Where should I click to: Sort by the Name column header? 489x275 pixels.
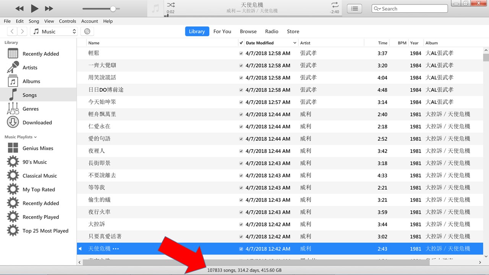[x=94, y=43]
